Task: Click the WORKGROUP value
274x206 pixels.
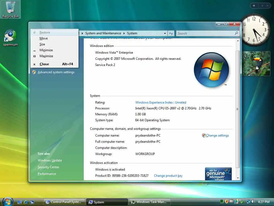Action: point(145,154)
